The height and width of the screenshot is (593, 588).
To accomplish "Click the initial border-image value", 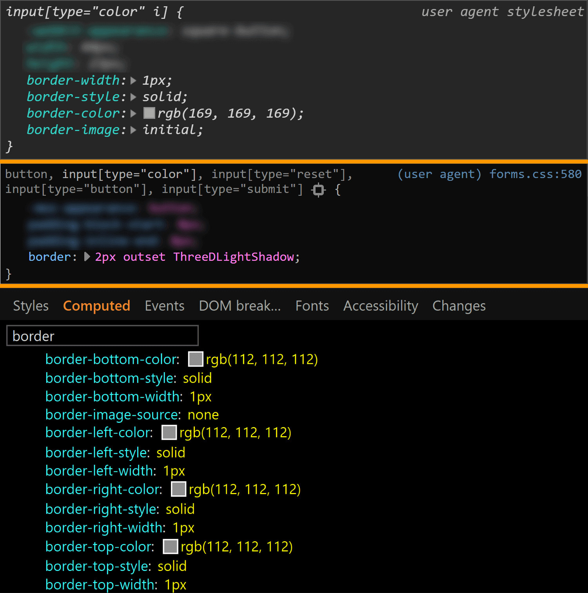I will (169, 130).
